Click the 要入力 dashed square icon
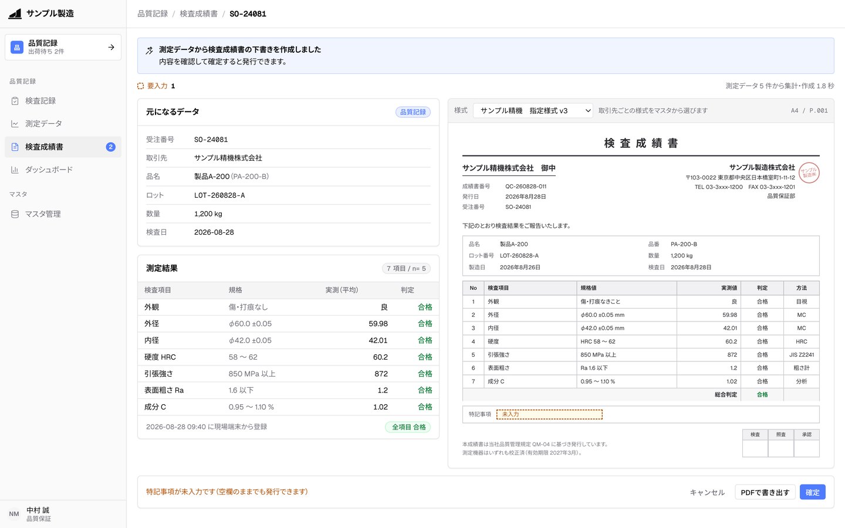 pos(140,86)
